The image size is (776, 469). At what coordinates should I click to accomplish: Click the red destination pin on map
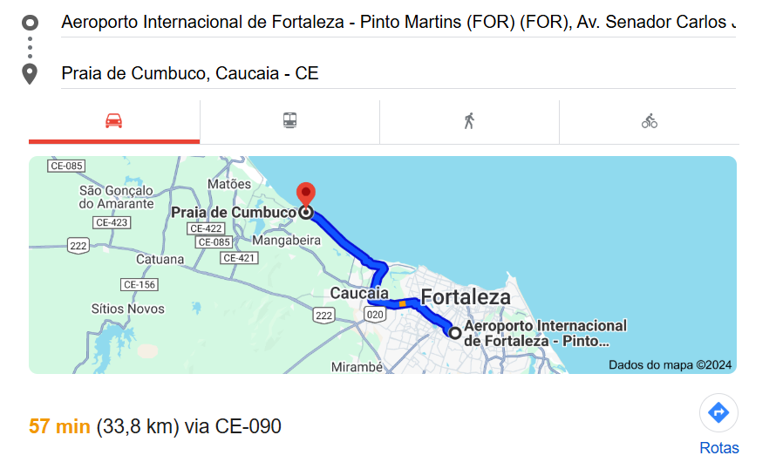coord(306,194)
